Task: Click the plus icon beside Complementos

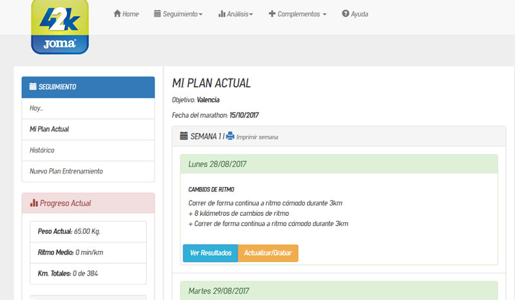Action: 272,13
